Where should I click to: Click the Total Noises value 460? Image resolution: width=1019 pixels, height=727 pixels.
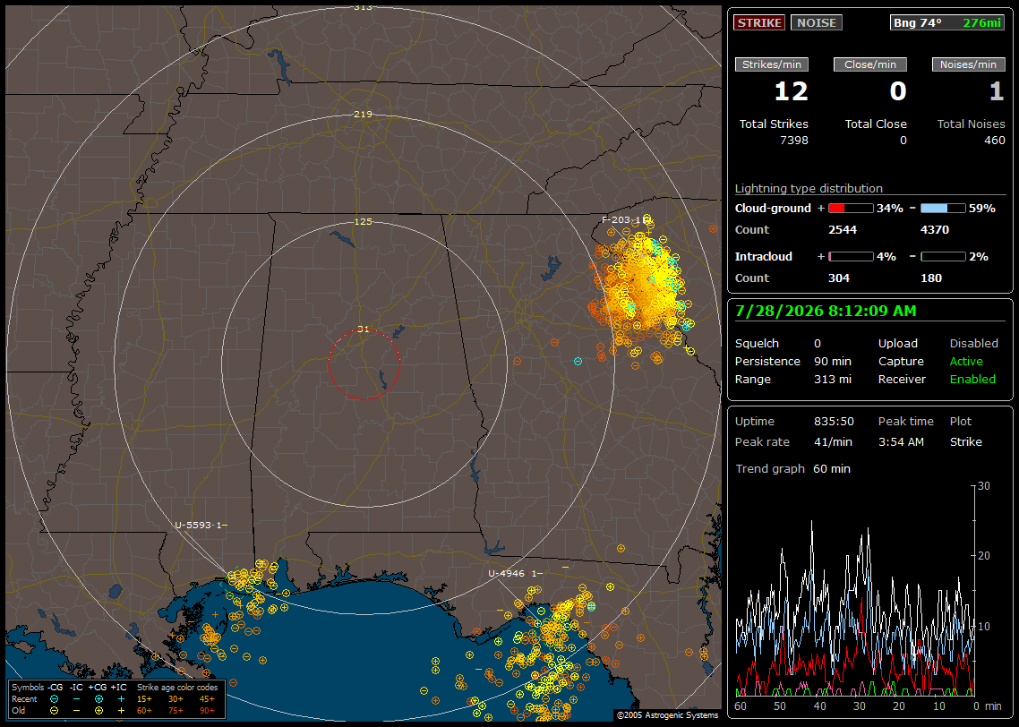click(x=994, y=141)
